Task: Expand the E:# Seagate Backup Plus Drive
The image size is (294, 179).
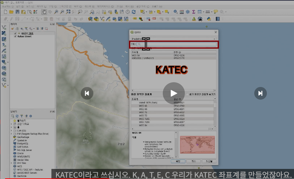Action: tap(11, 134)
